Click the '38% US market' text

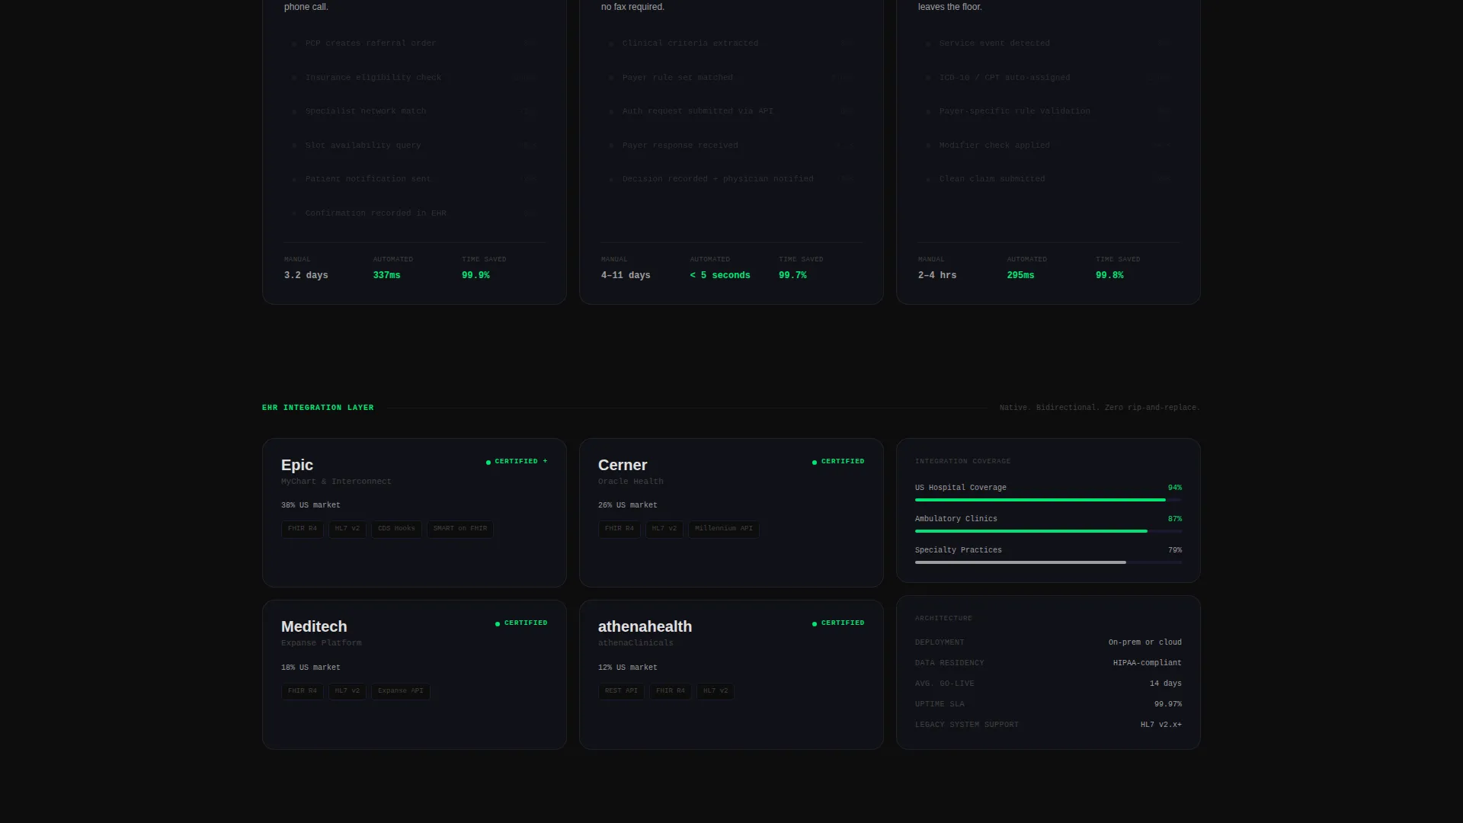(311, 505)
